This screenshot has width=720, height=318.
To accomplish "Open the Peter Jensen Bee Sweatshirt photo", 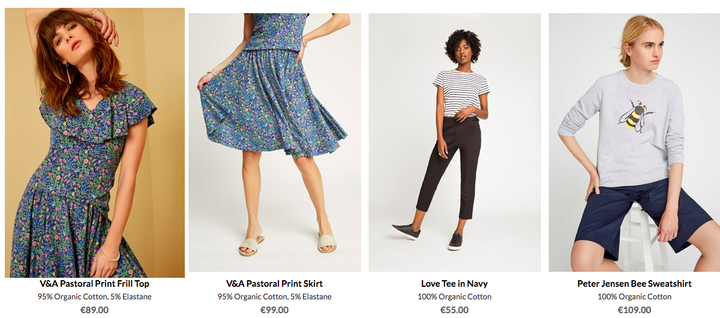I will [634, 143].
